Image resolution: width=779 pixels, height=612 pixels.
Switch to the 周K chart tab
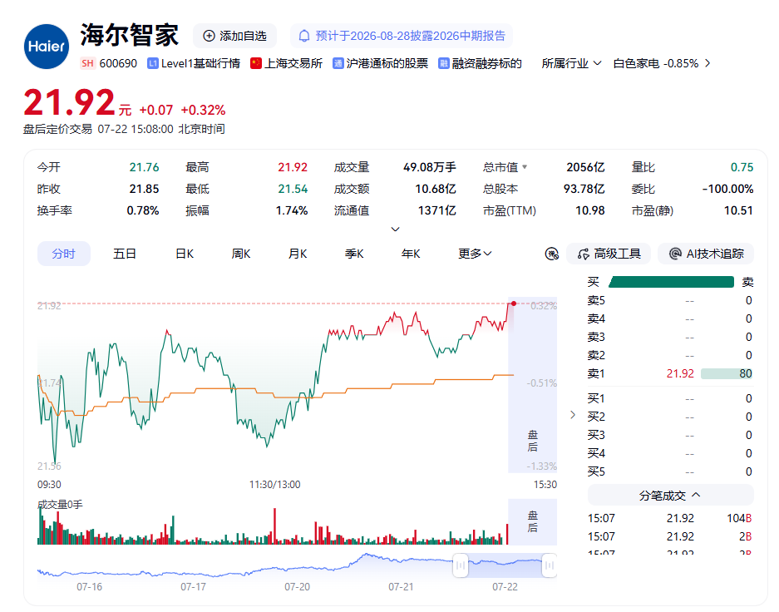click(x=241, y=254)
